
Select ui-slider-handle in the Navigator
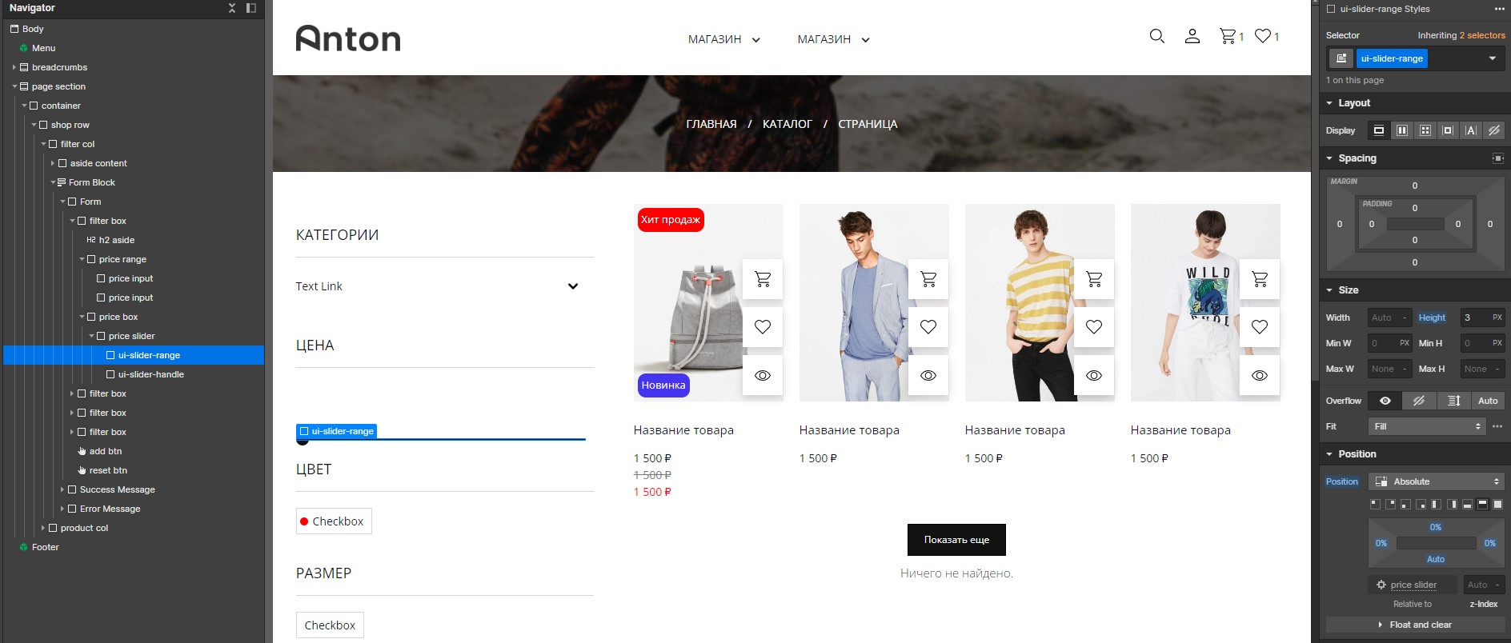click(150, 374)
